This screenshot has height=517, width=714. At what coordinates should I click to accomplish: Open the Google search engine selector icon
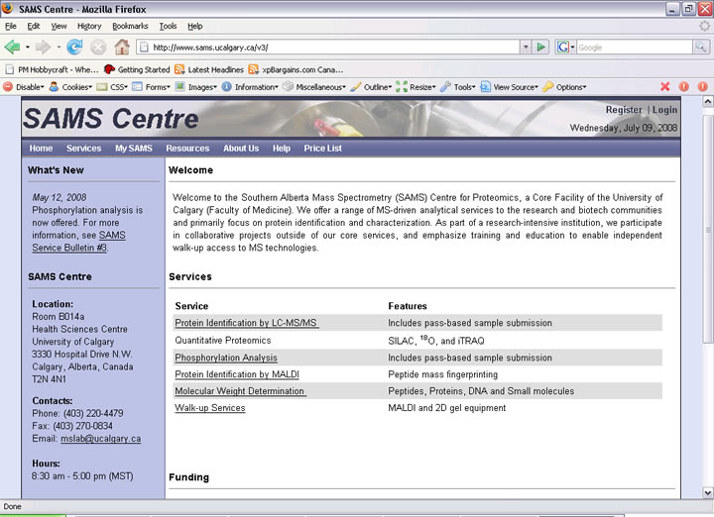(565, 47)
